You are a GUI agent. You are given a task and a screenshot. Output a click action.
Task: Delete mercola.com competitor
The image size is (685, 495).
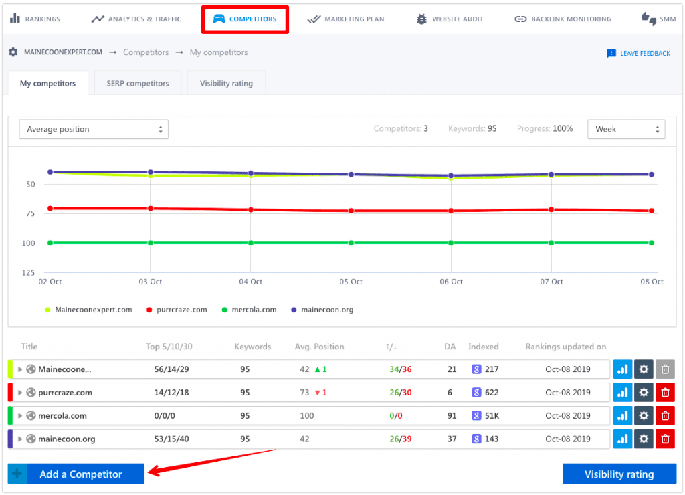[x=665, y=415]
